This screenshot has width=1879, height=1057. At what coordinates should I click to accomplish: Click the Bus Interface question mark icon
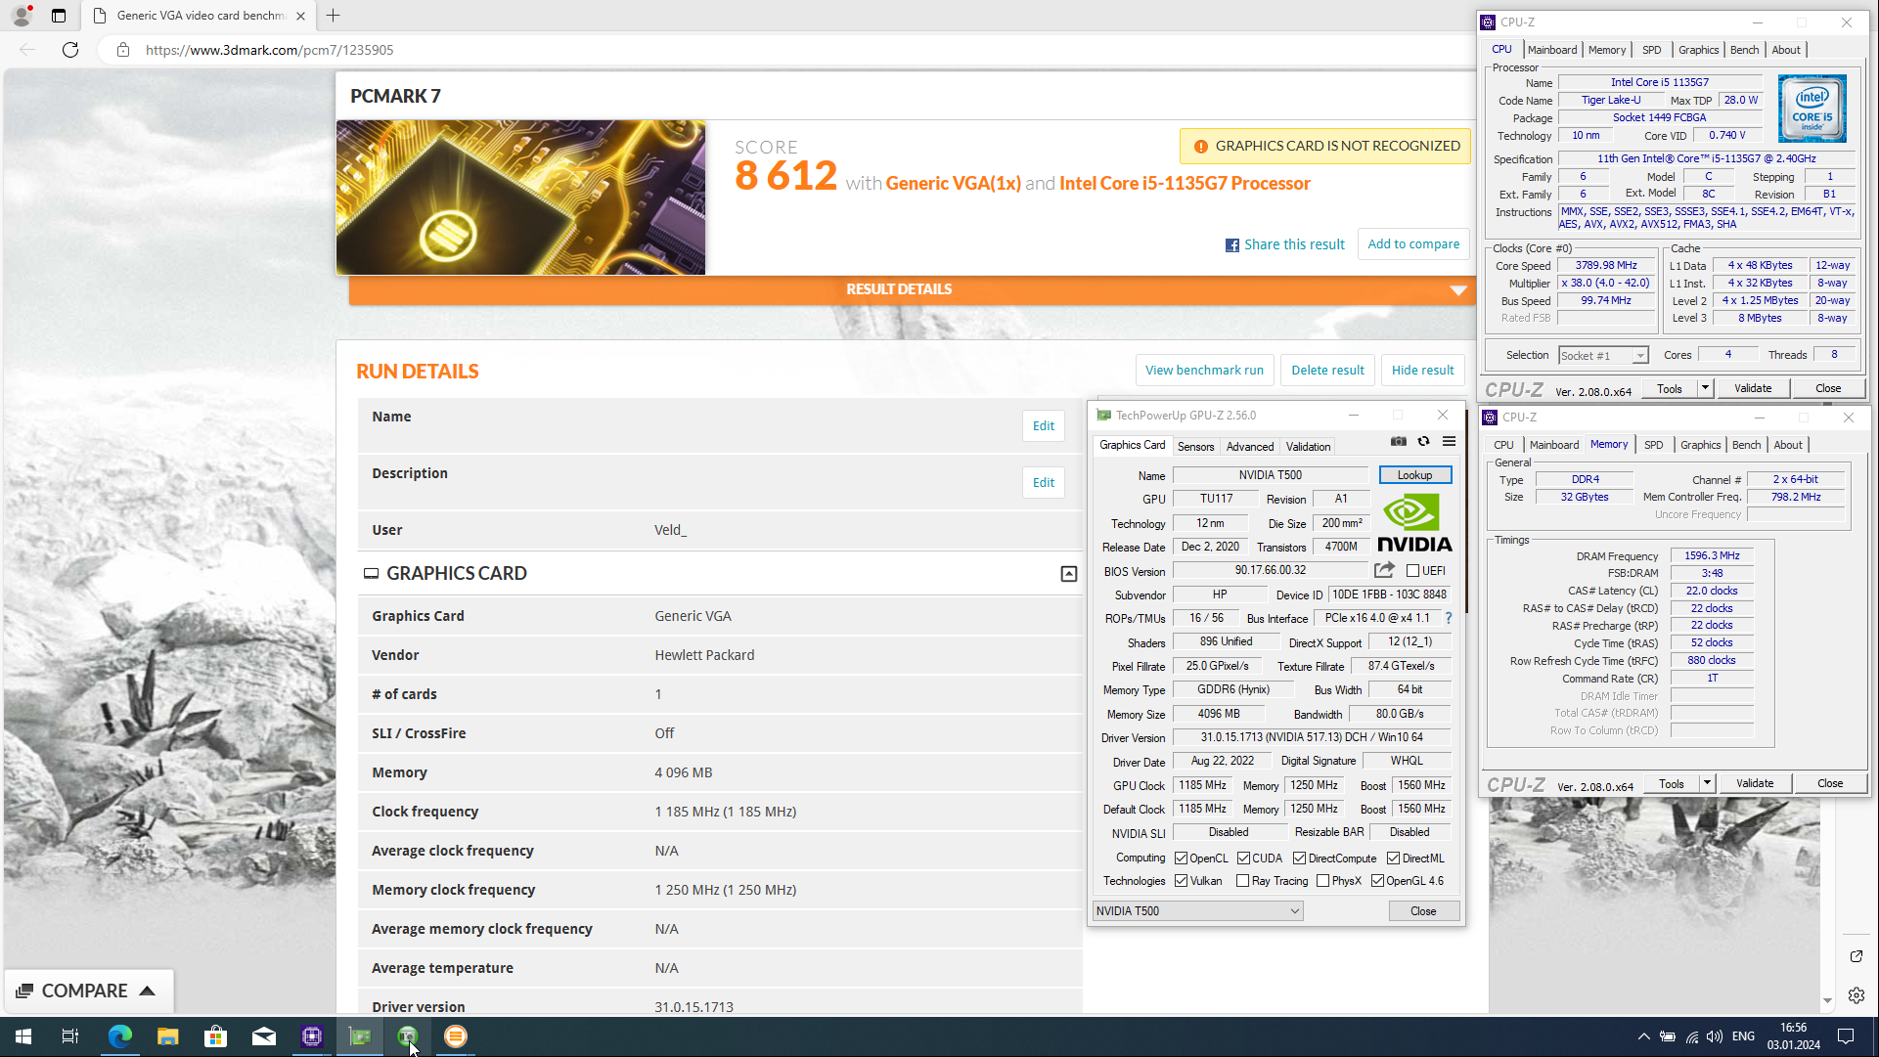click(x=1449, y=618)
